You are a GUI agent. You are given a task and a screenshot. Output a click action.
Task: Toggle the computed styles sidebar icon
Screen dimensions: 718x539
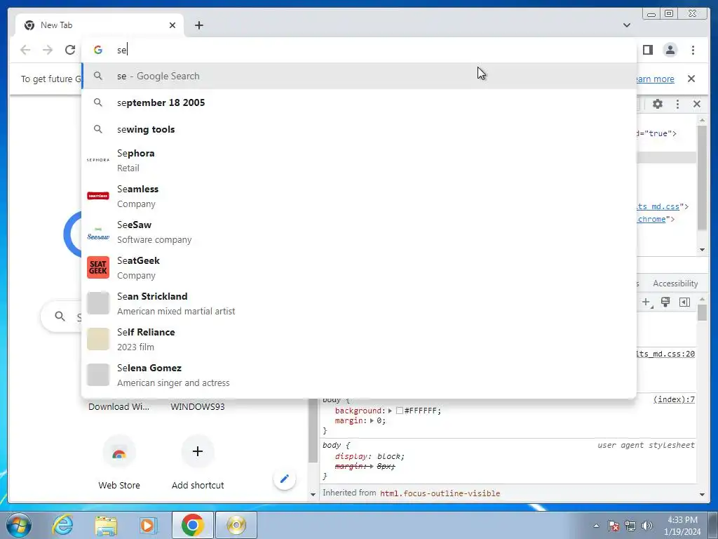point(684,302)
